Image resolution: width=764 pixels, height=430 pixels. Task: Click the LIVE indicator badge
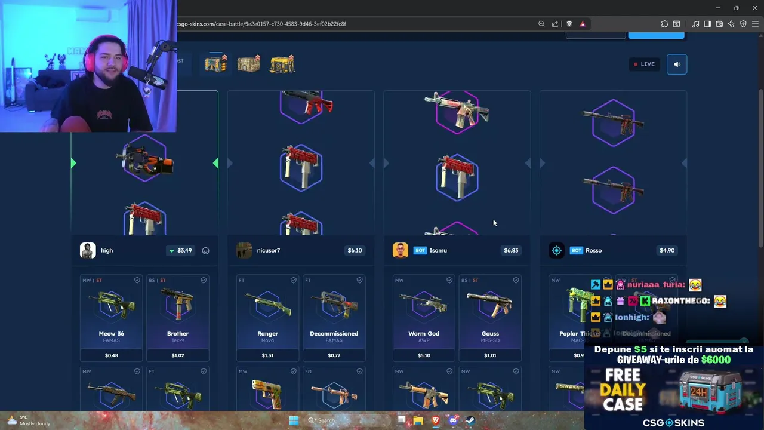tap(644, 64)
